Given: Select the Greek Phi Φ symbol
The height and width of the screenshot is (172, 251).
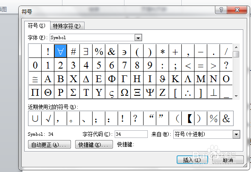Looking at the screenshot, I should coord(111,78).
